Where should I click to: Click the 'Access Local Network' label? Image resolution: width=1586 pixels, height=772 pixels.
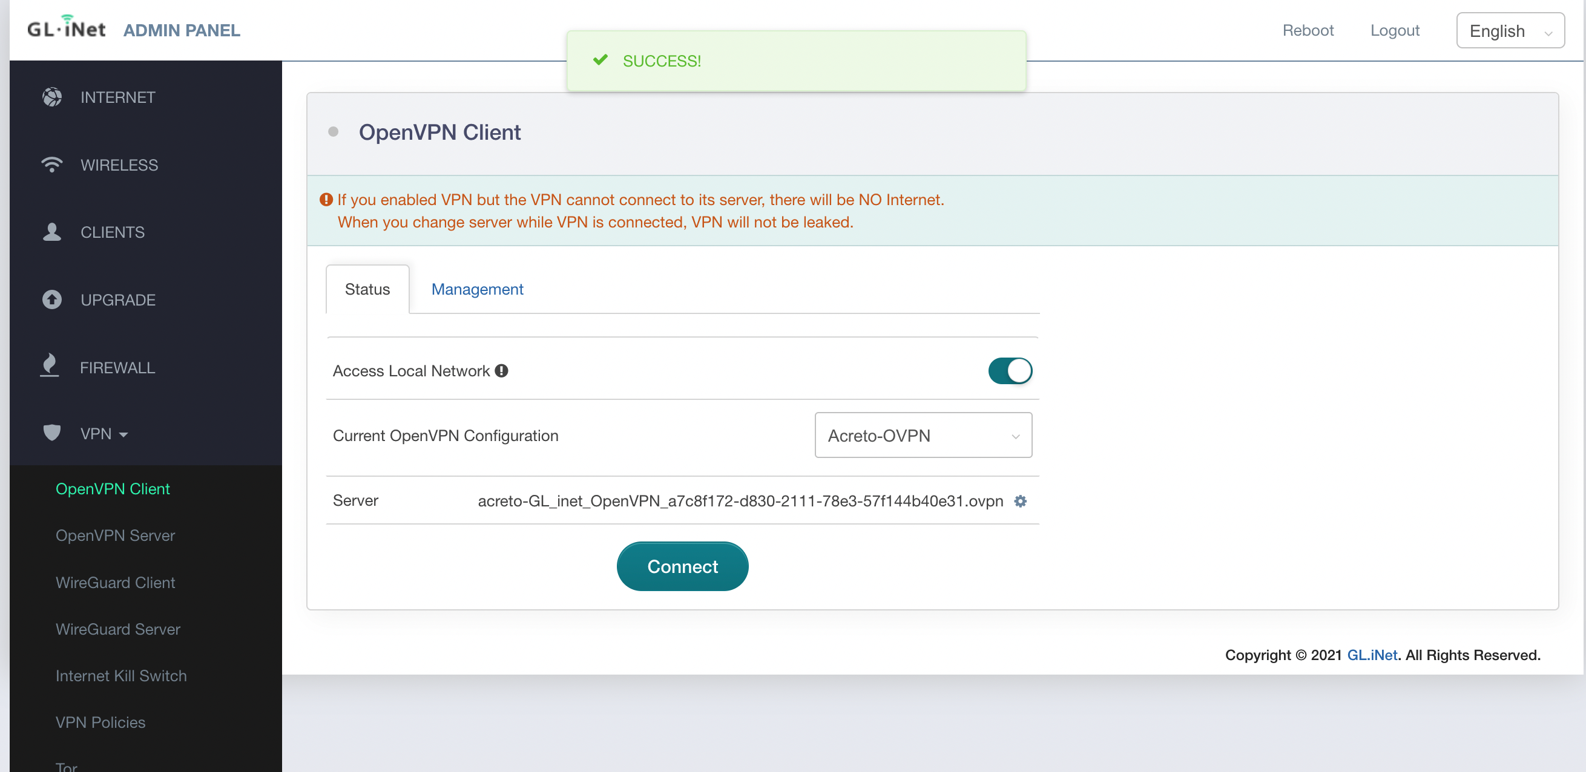(411, 371)
